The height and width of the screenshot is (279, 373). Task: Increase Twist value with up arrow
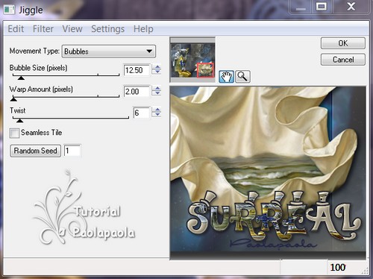pos(157,110)
